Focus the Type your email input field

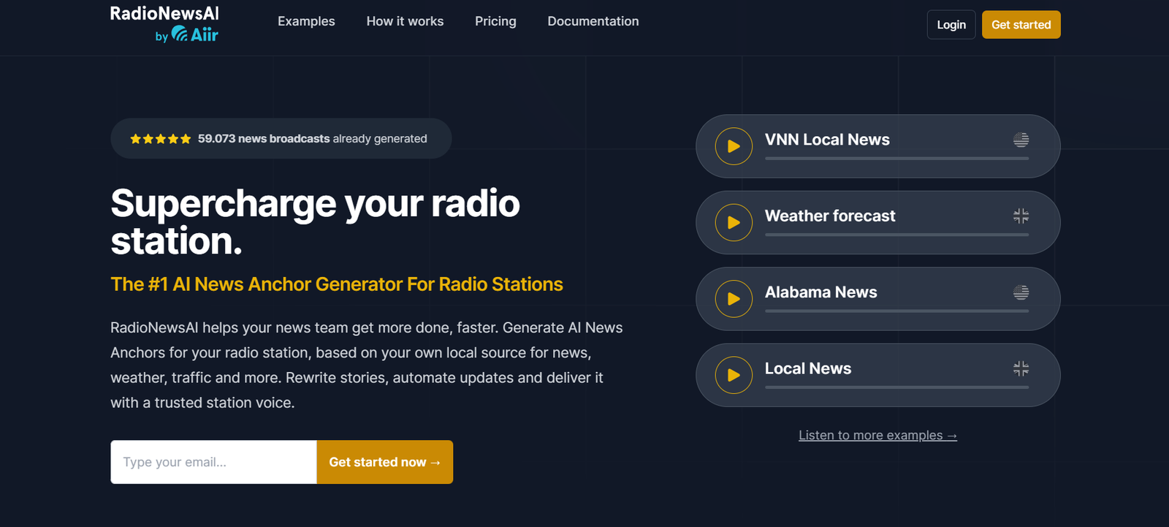click(213, 462)
